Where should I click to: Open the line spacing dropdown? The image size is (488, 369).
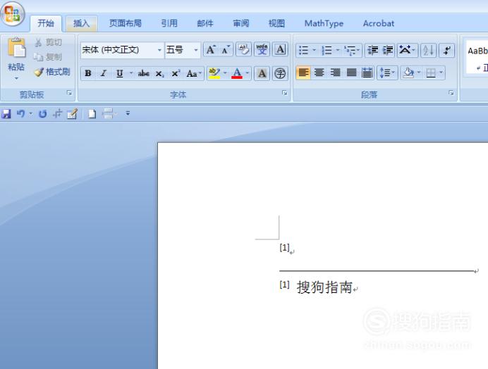(387, 73)
